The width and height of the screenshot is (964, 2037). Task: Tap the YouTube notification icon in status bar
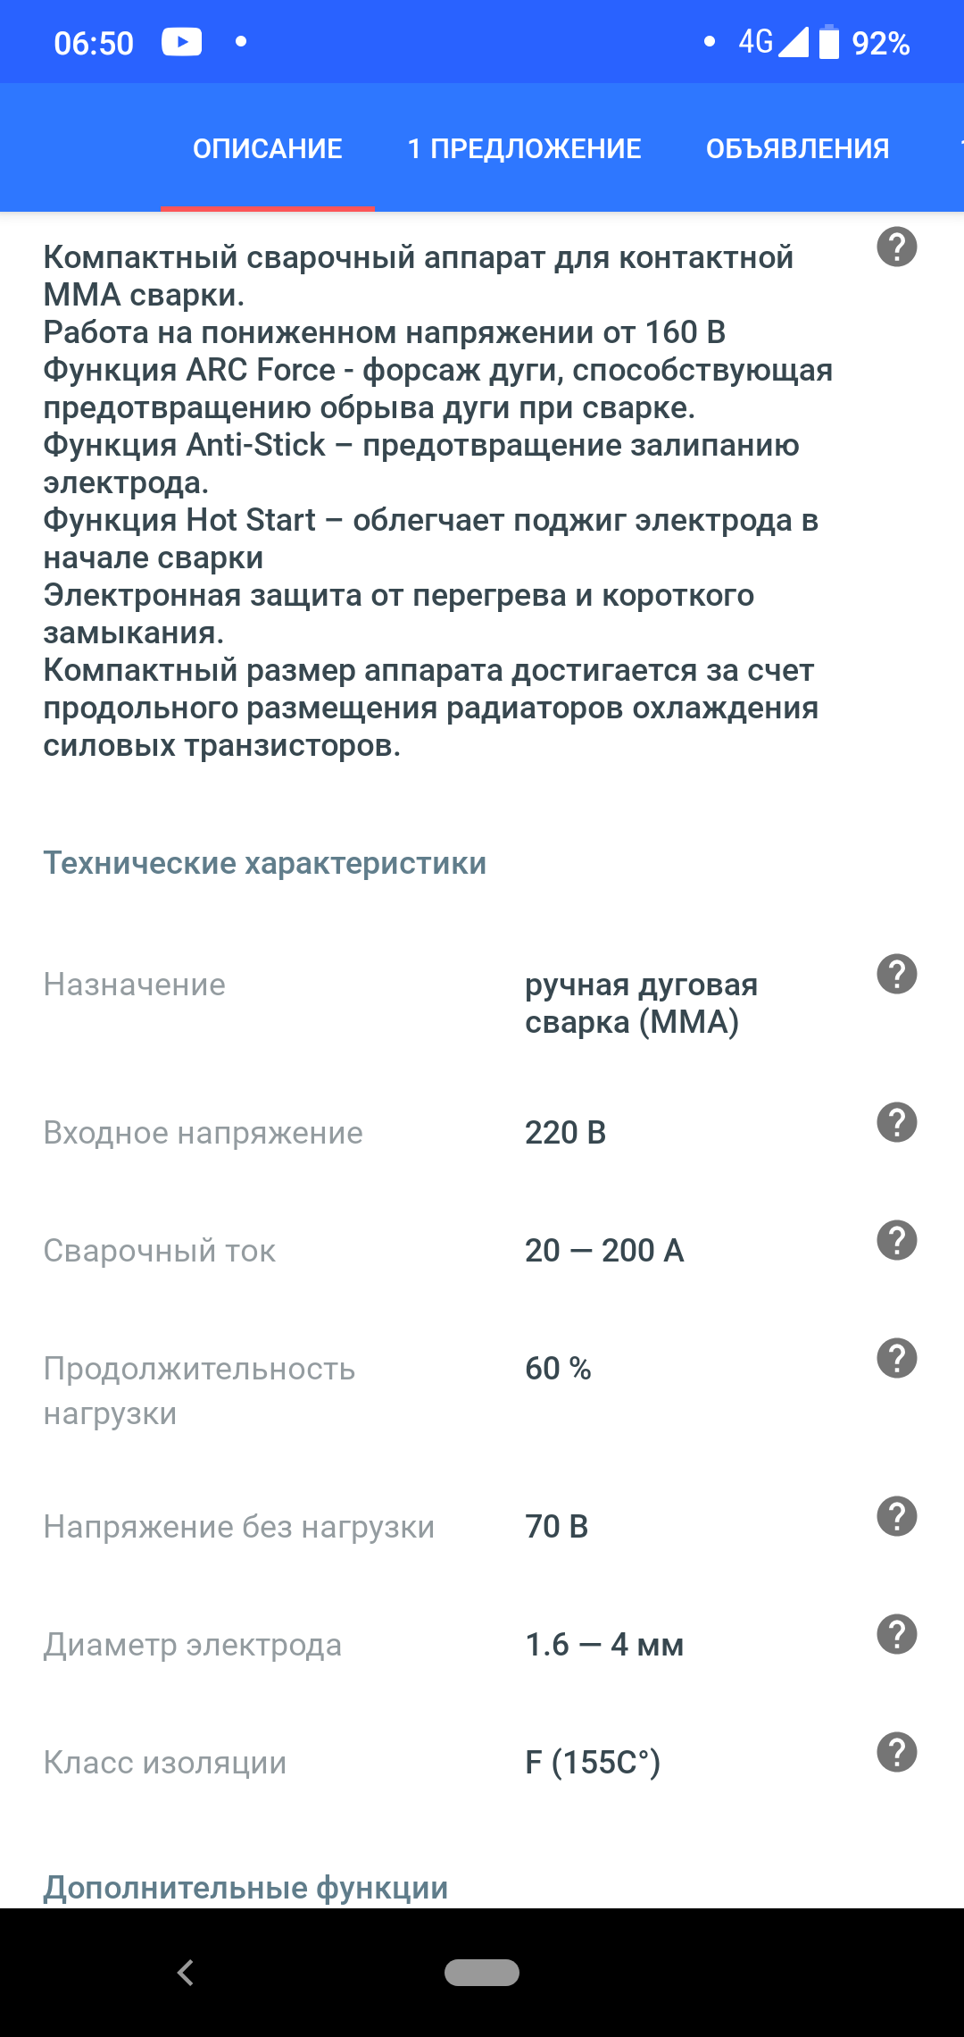click(181, 42)
